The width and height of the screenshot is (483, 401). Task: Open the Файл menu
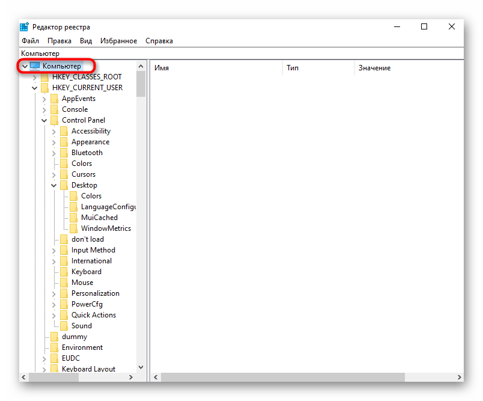(30, 41)
